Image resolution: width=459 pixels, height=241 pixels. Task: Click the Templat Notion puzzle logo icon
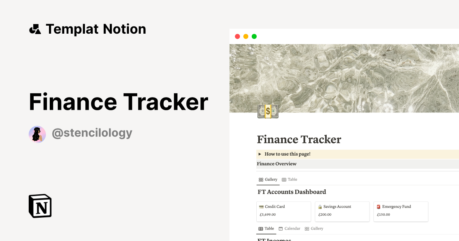click(x=36, y=29)
